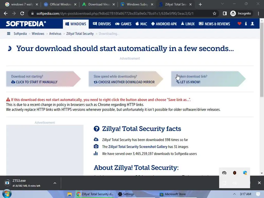The height and width of the screenshot is (198, 264).
Task: Click the address bar URL
Action: click(x=115, y=13)
